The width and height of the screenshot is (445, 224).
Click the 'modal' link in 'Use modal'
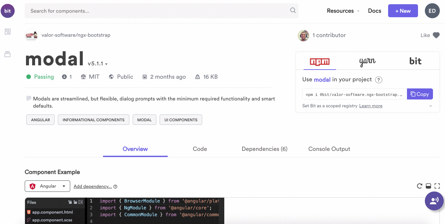tap(322, 79)
